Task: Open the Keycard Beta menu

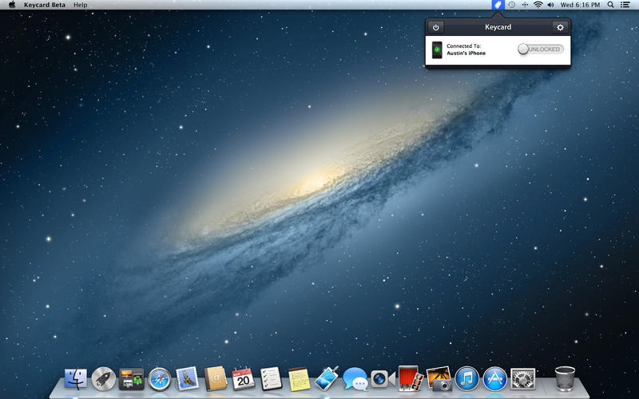Action: [x=45, y=5]
